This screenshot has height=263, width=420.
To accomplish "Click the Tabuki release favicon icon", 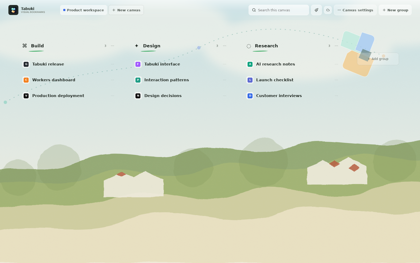I will 26,64.
